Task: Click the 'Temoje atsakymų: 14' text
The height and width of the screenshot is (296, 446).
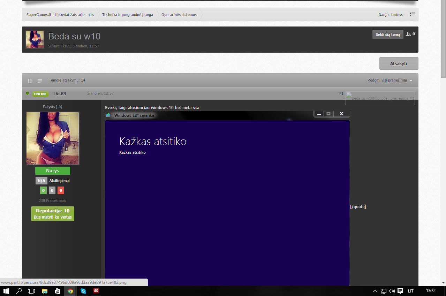Action: click(x=67, y=80)
